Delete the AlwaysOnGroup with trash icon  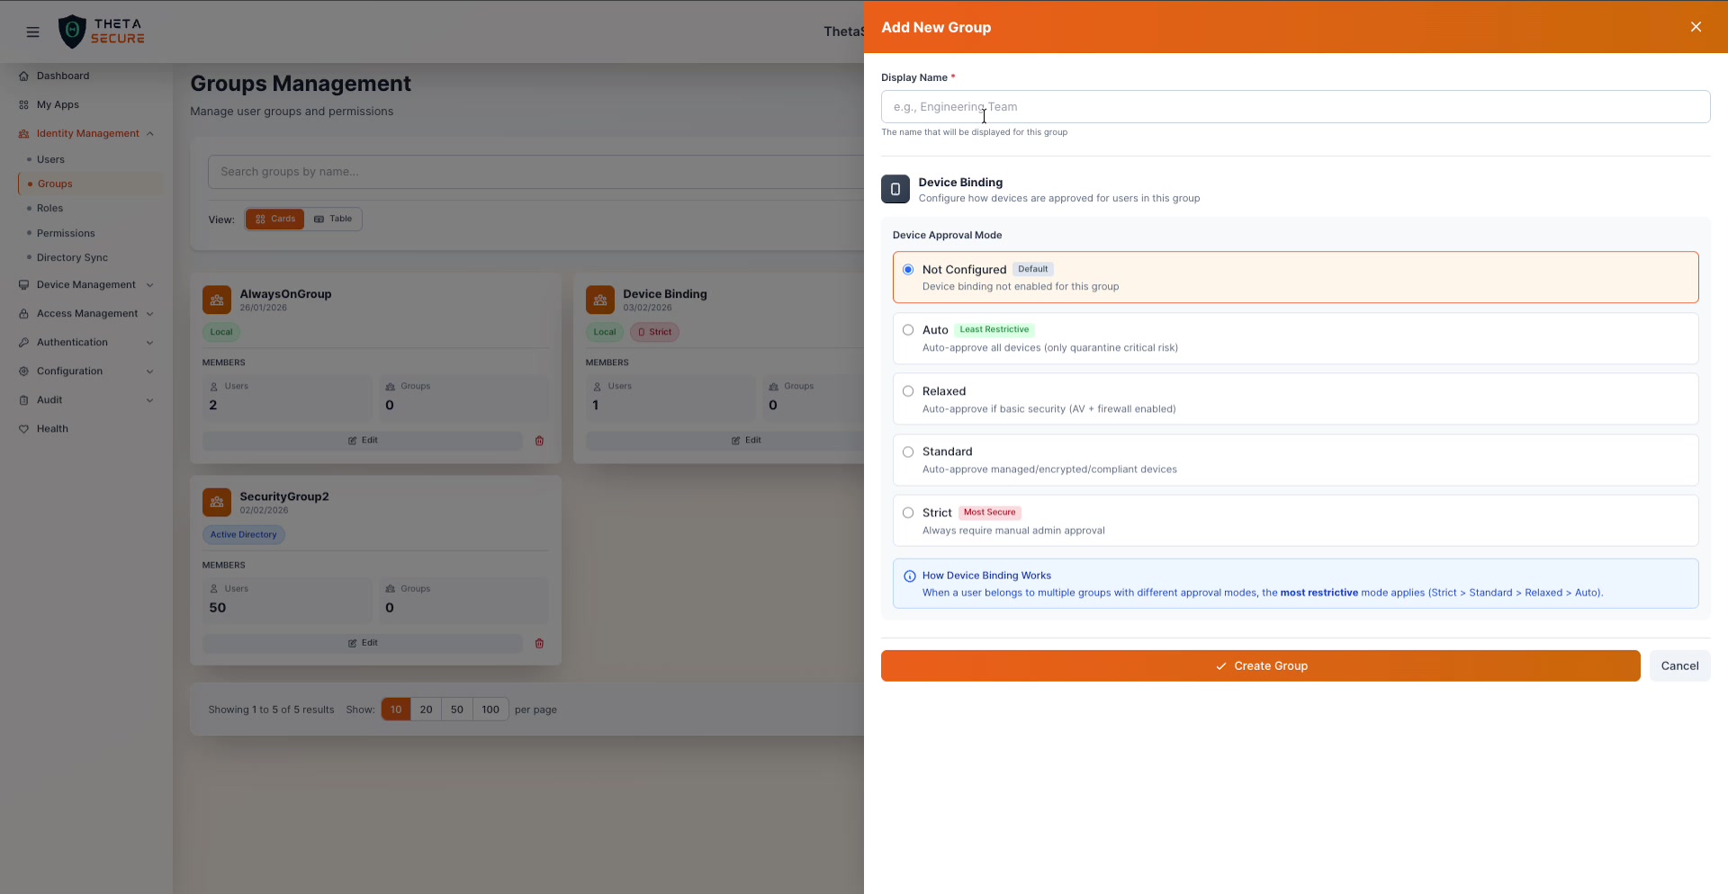tap(539, 441)
